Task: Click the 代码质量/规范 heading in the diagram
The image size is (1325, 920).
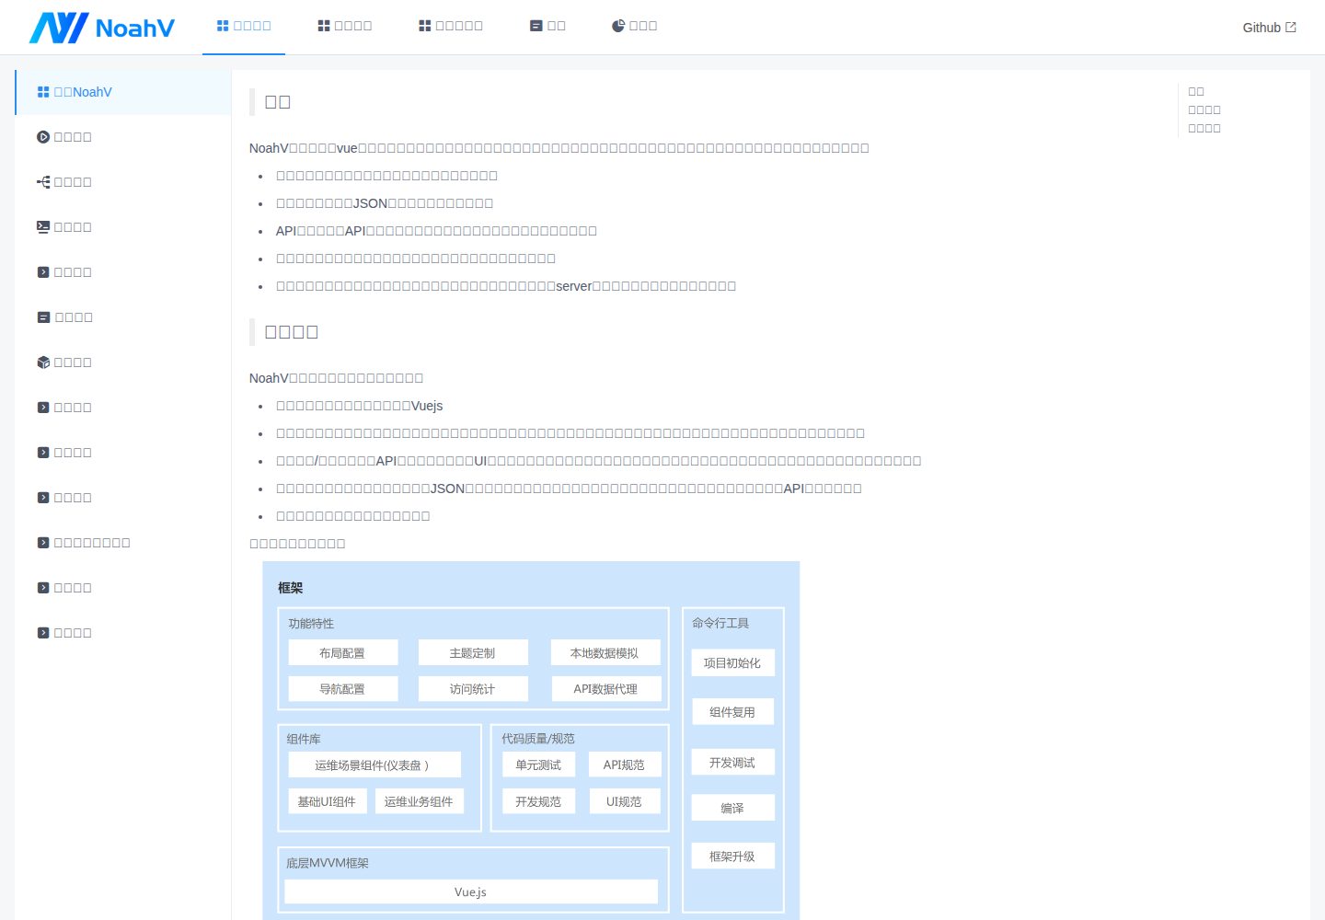Action: pyautogui.click(x=538, y=739)
